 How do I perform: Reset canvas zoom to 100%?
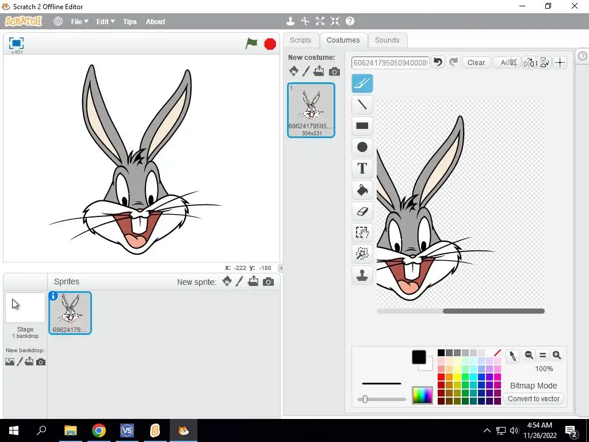[x=543, y=355]
